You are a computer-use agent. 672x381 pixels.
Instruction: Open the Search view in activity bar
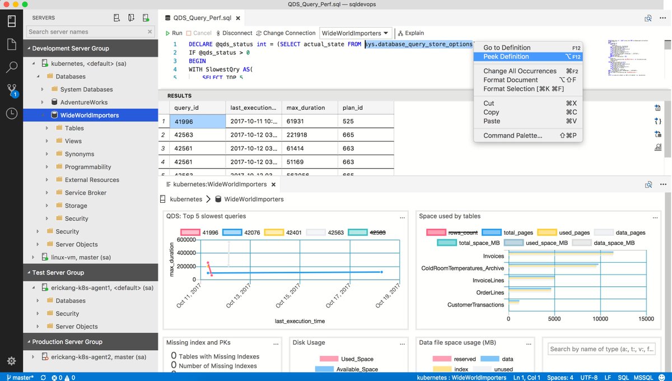tap(12, 68)
